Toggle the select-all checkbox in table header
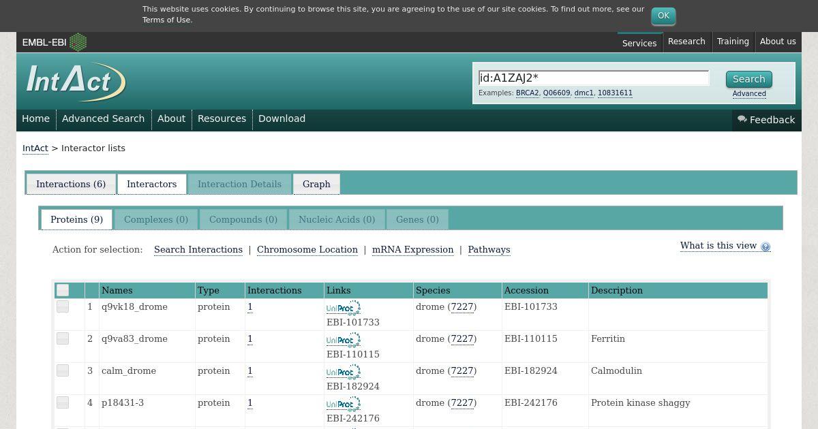Screen dimensions: 818x429 (x=63, y=290)
